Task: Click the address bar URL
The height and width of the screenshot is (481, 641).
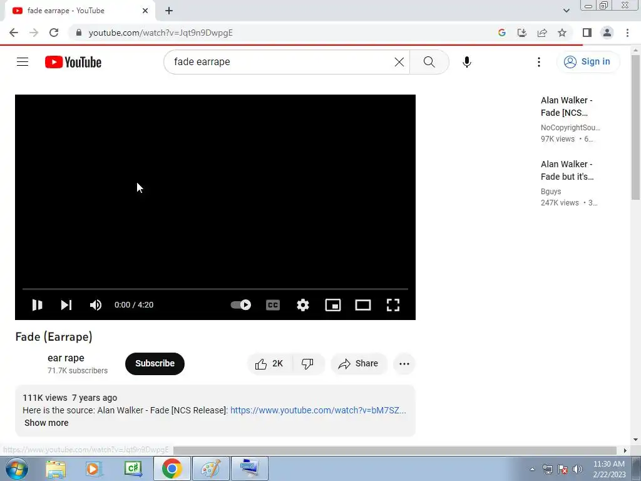Action: click(161, 33)
